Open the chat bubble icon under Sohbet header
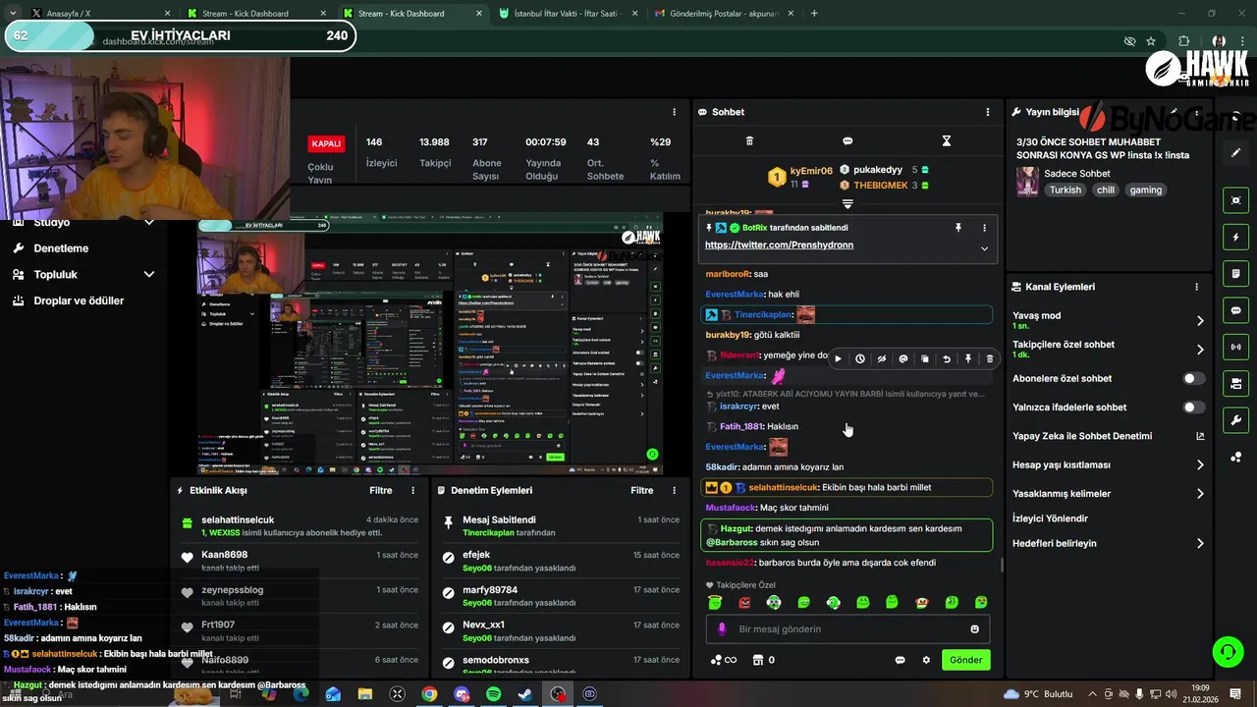 847,141
